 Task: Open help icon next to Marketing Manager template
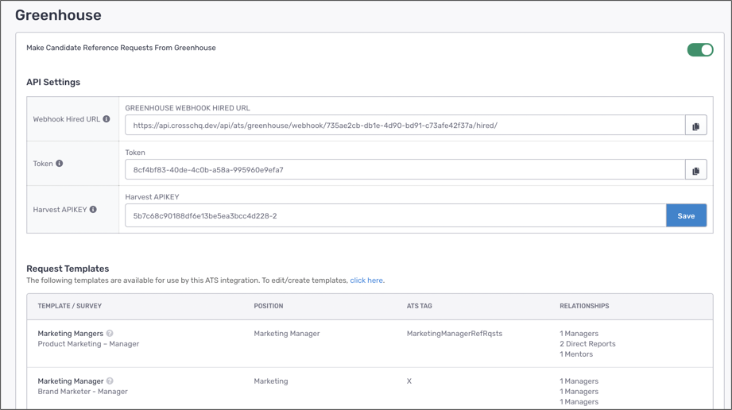(x=110, y=381)
